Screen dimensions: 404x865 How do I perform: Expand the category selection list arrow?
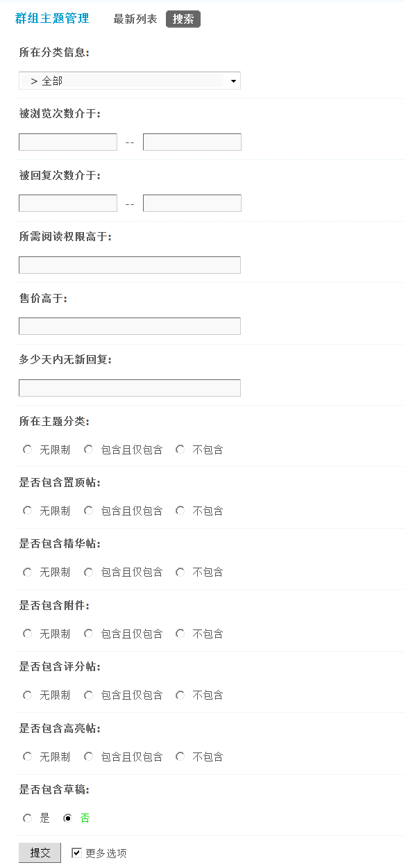(x=233, y=81)
